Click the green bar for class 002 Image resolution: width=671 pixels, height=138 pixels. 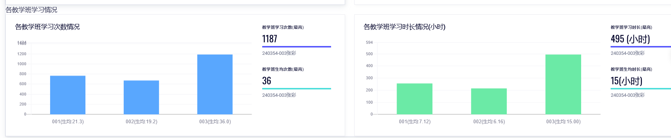489,101
